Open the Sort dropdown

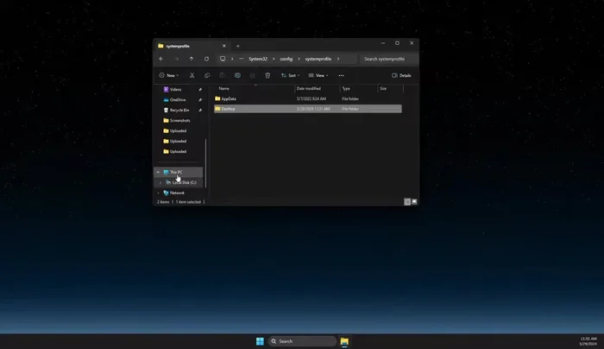(x=291, y=75)
